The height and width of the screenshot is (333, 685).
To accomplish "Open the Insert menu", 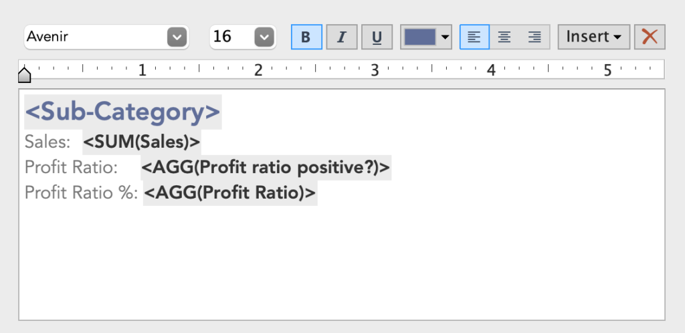I will click(593, 37).
